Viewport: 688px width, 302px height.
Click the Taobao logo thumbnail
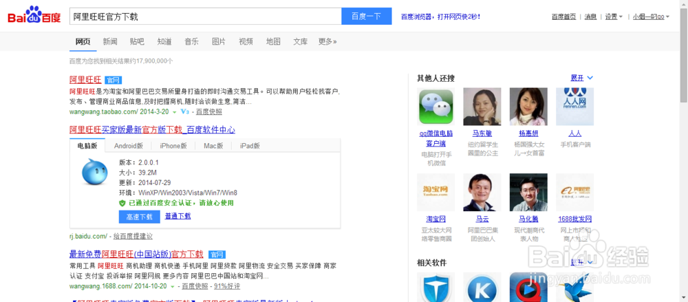tap(436, 192)
